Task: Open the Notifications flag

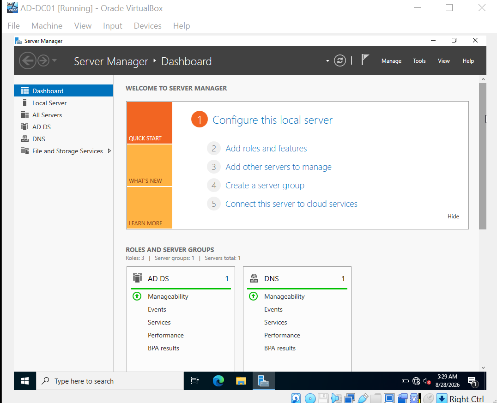Action: pyautogui.click(x=365, y=60)
